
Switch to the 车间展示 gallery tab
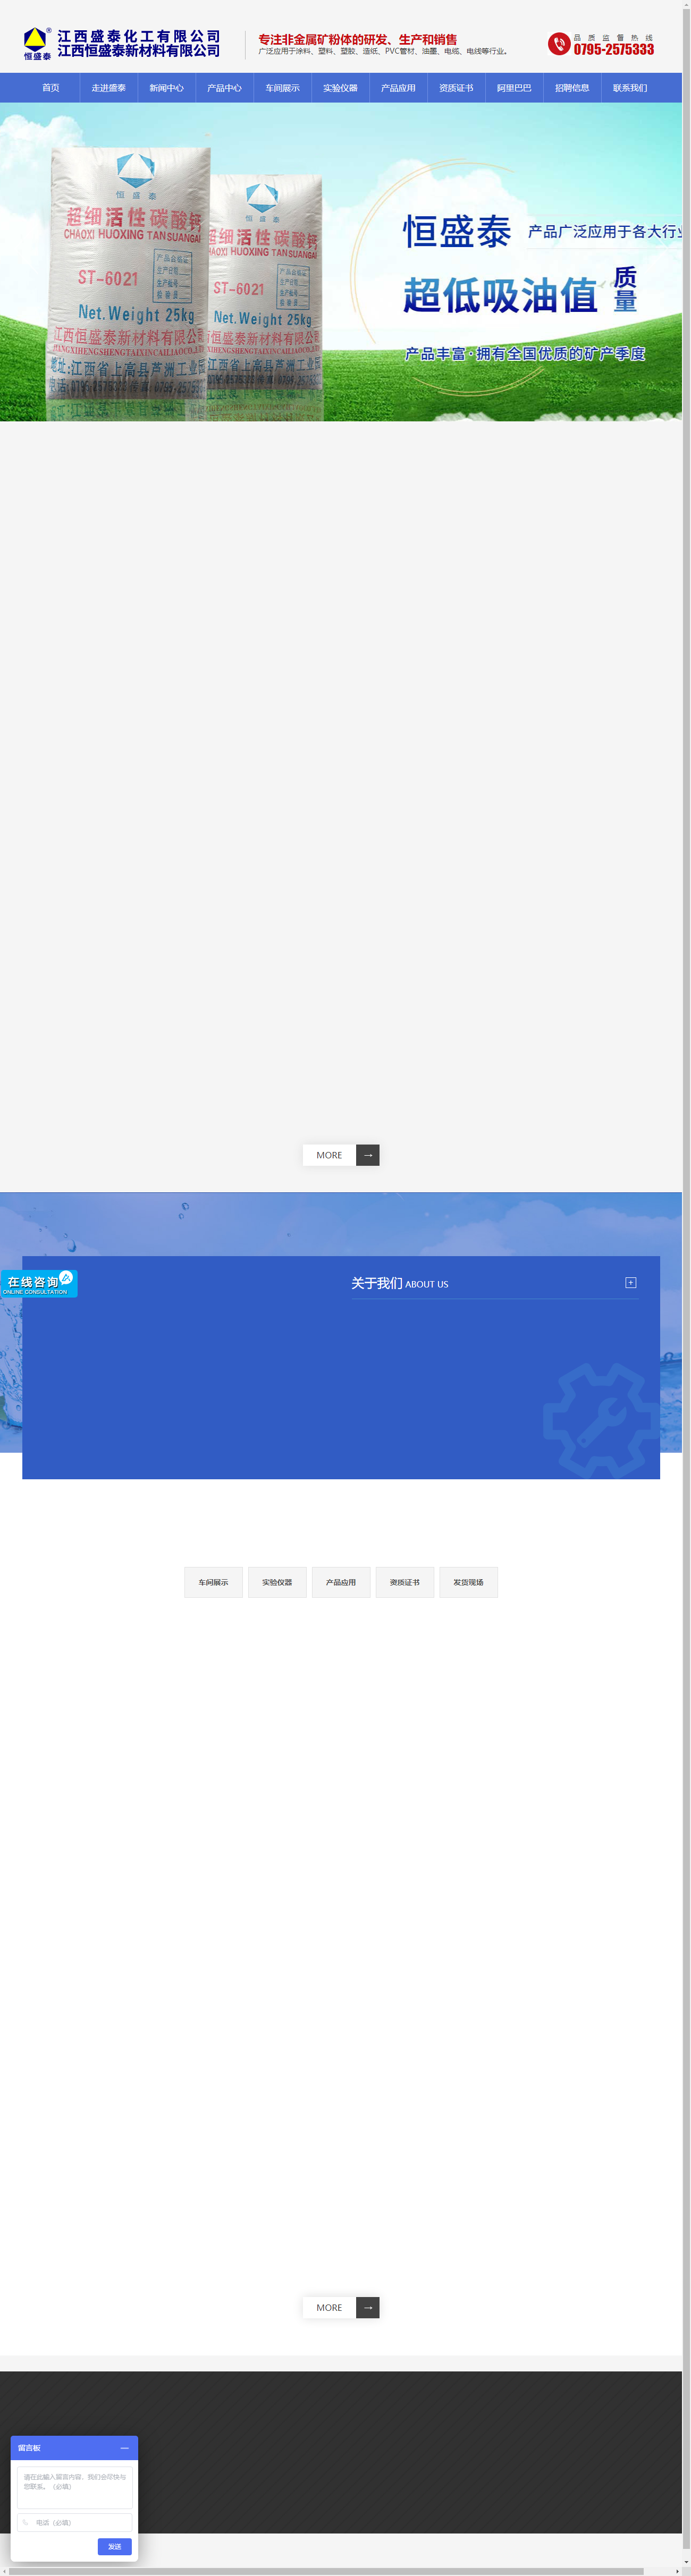213,1582
